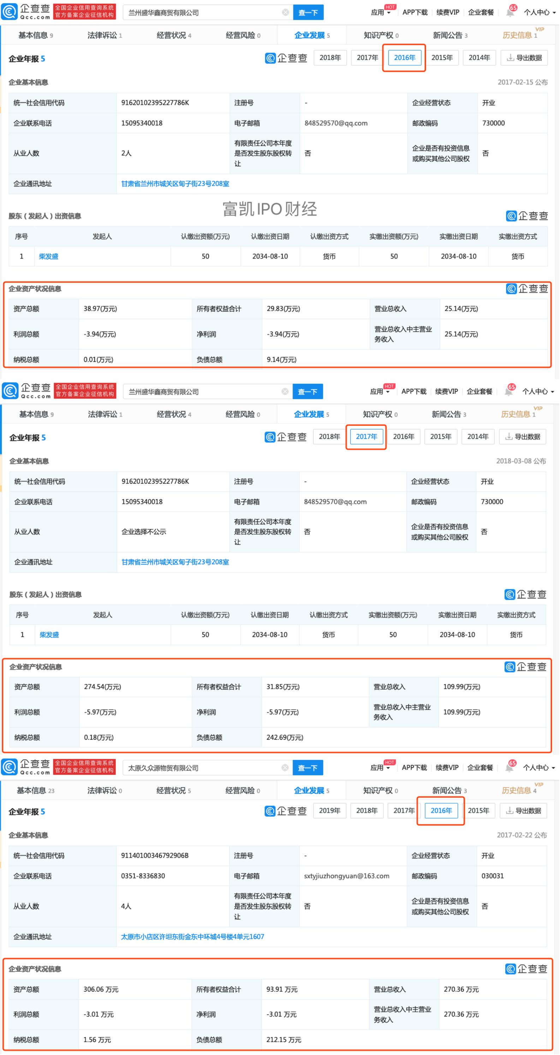The width and height of the screenshot is (560, 1055).
Task: Open the 经营状况 tab showing count 5
Action: pyautogui.click(x=173, y=791)
